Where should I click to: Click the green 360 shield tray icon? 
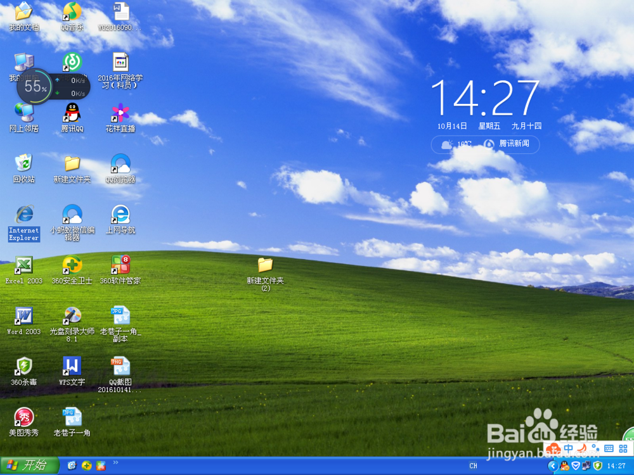(x=598, y=466)
